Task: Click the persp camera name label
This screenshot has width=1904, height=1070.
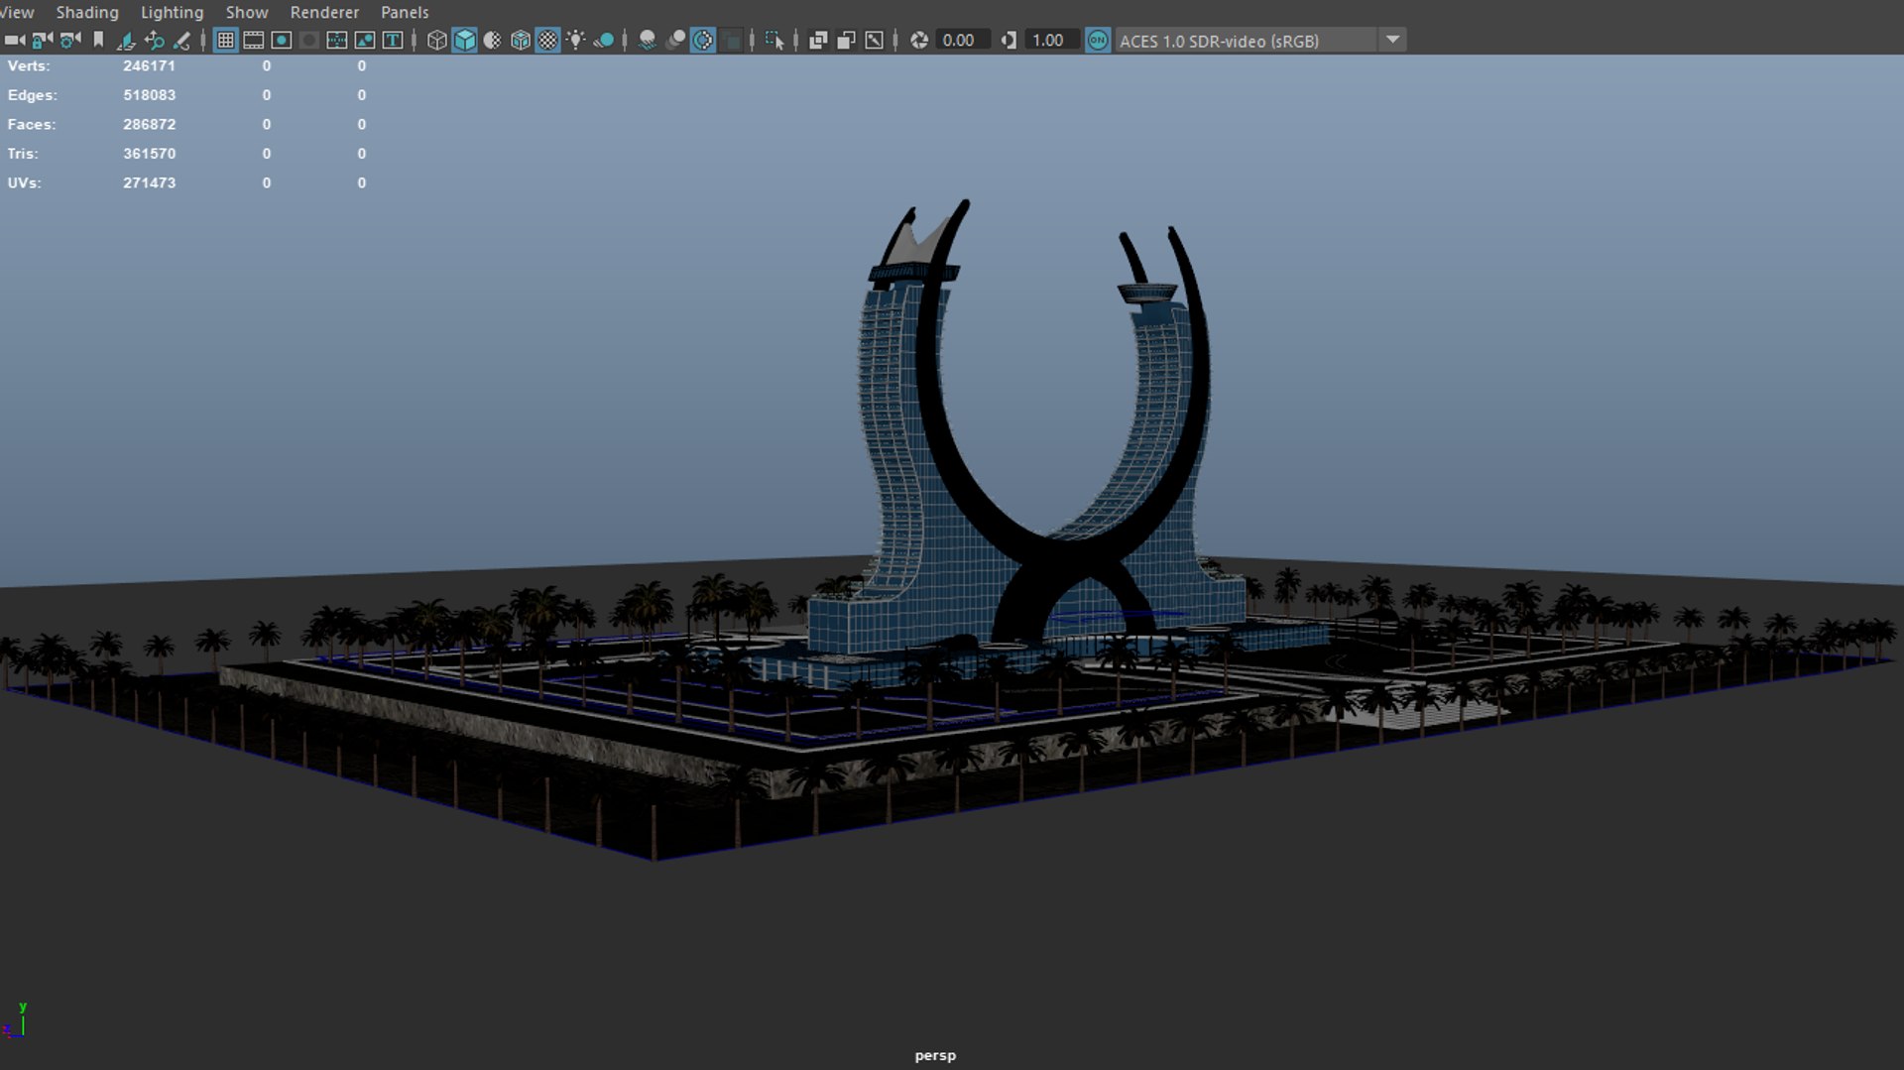Action: pyautogui.click(x=935, y=1055)
